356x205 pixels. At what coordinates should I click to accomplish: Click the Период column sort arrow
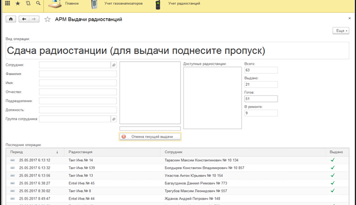(x=57, y=152)
